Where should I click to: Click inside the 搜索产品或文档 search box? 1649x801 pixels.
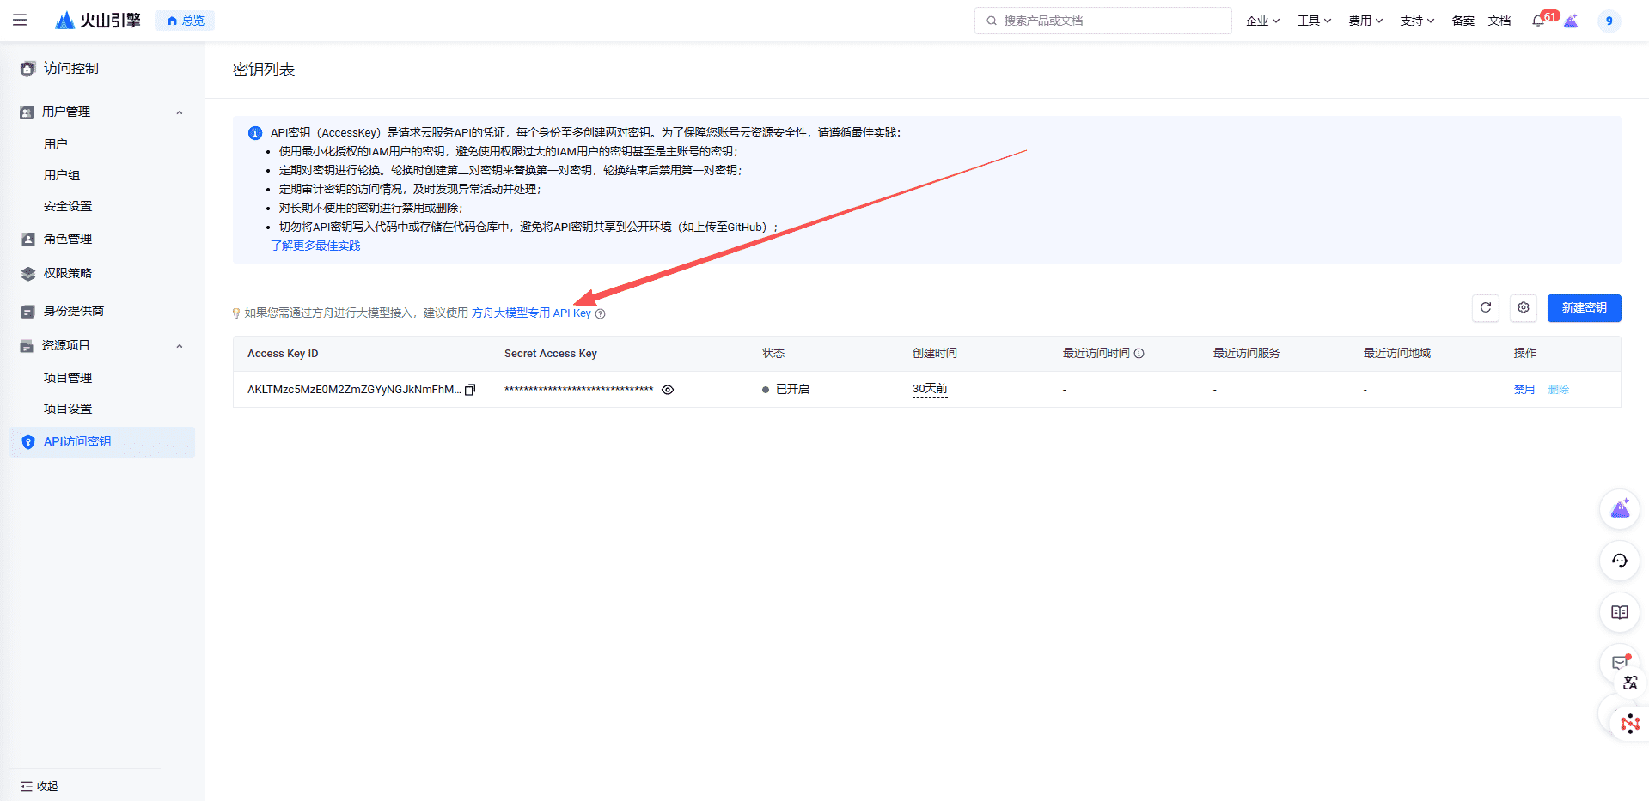1102,20
